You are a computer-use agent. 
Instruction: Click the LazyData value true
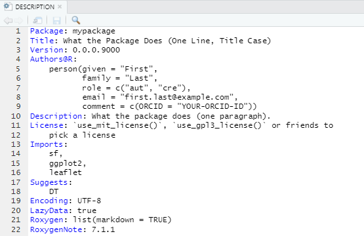pyautogui.click(x=87, y=210)
